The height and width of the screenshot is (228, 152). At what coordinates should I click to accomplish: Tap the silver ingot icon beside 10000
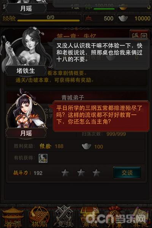tap(123, 18)
